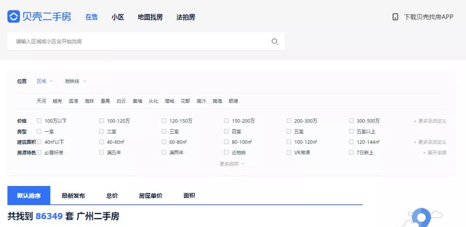Open 地图找房 map search menu

coord(150,17)
